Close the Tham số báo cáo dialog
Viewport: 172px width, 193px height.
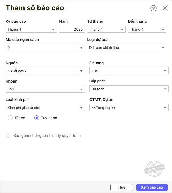[165, 8]
